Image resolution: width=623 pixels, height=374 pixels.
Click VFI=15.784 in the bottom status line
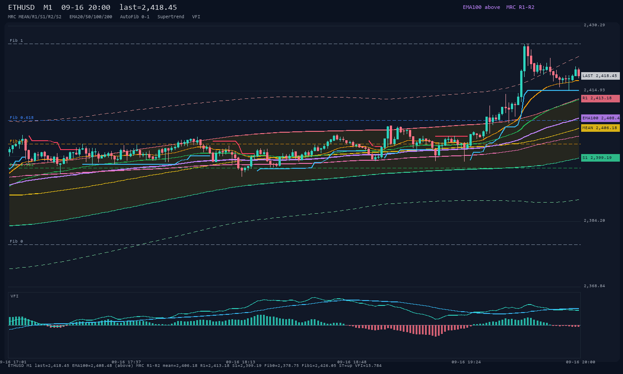pyautogui.click(x=368, y=366)
